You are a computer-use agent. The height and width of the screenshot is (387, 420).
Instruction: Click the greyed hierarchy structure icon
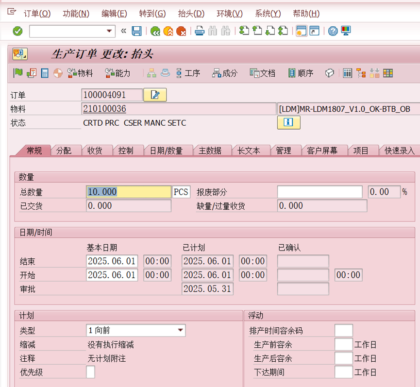[151, 73]
